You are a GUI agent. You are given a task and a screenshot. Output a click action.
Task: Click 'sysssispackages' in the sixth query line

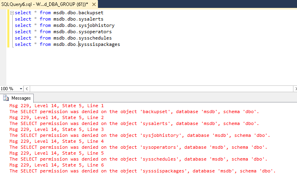click(x=99, y=44)
